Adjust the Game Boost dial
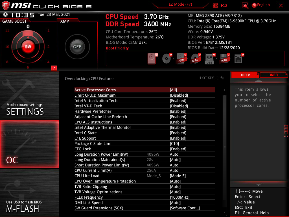The height and width of the screenshot is (217, 289). [28, 47]
